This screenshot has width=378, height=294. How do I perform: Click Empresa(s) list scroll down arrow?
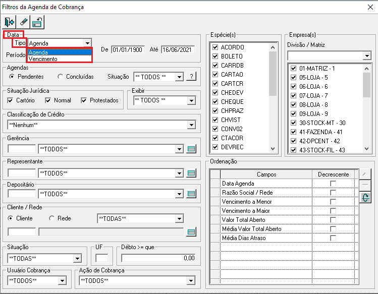(367, 149)
